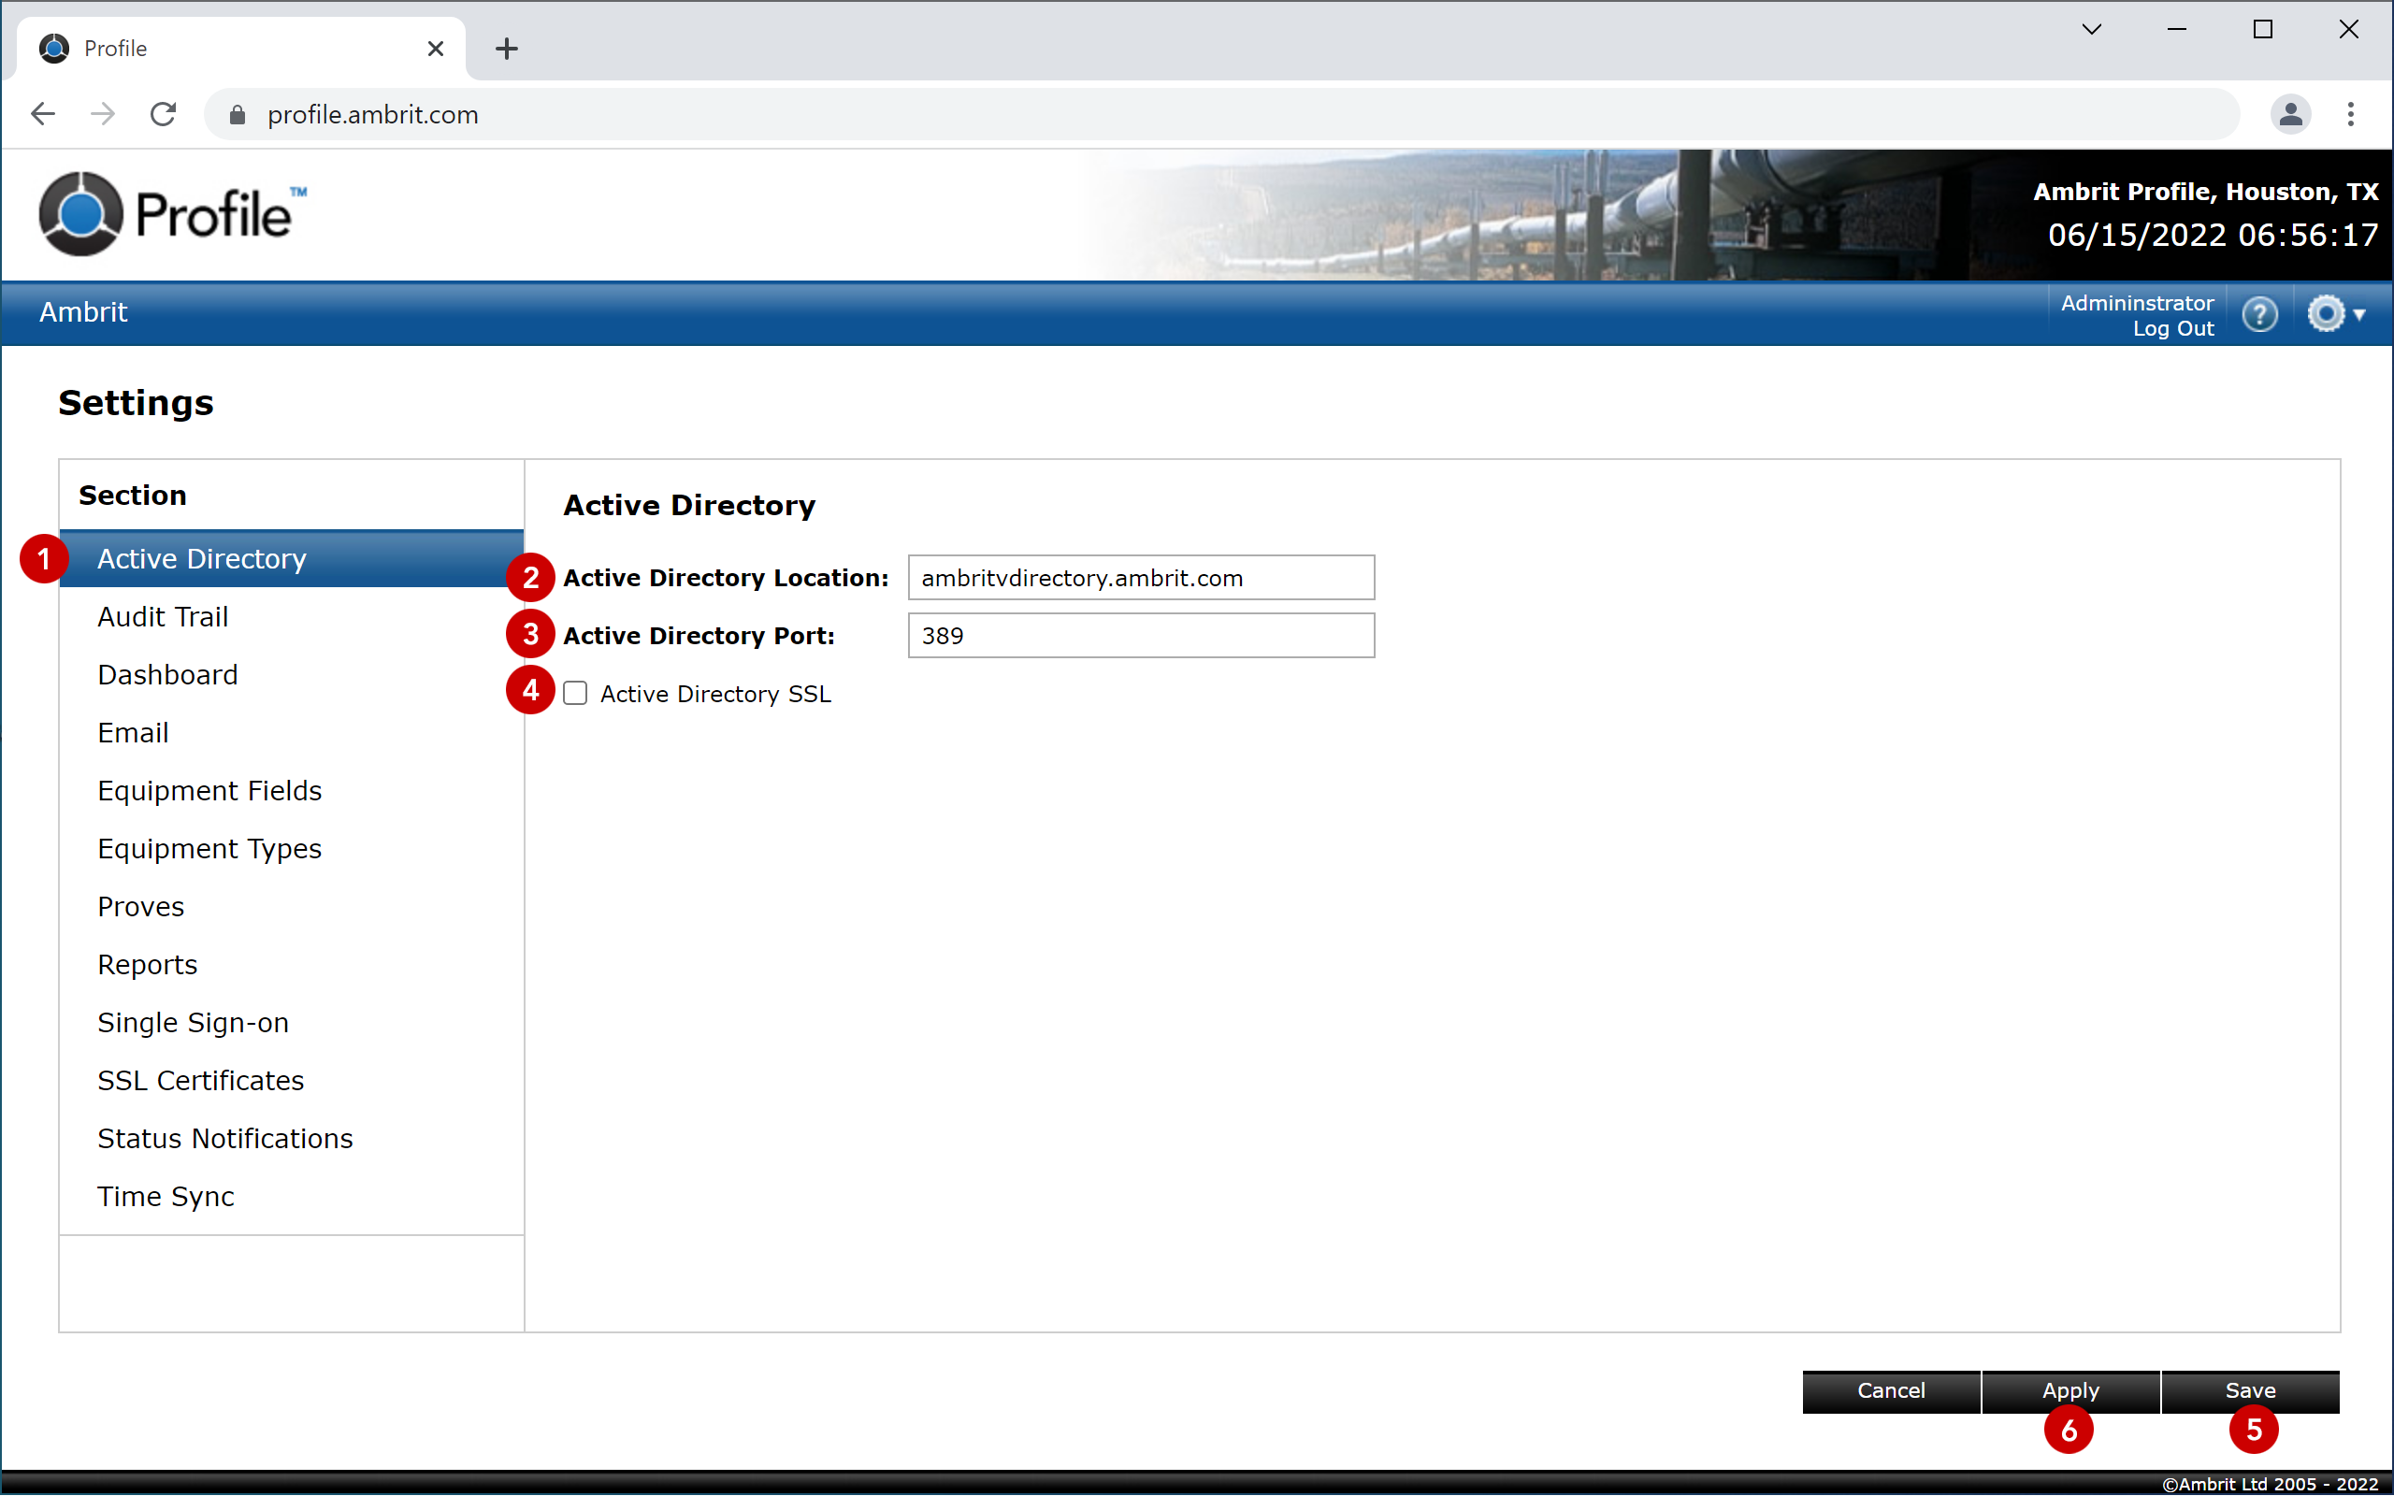This screenshot has width=2394, height=1496.
Task: Open the browser three-dot menu
Action: [x=2350, y=115]
